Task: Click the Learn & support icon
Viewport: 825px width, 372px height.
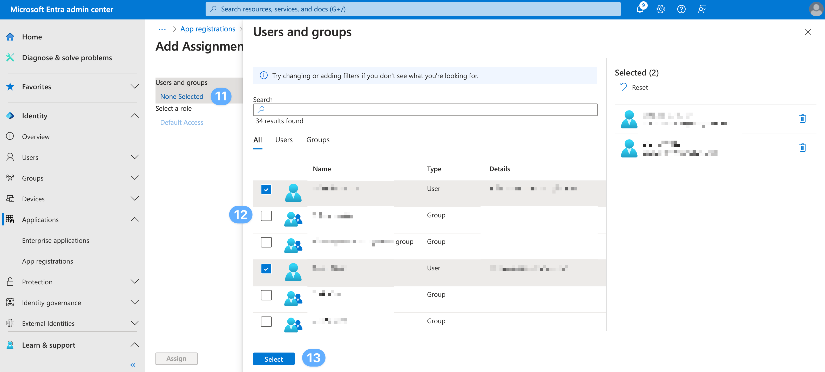Action: (10, 345)
